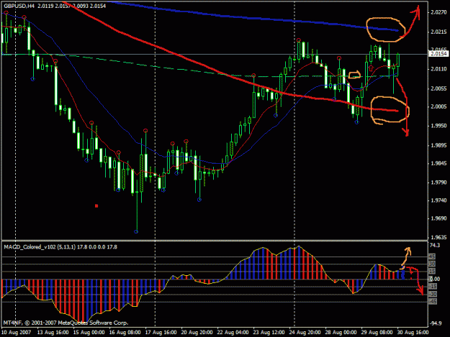Click the 2.0110 price axis label
This screenshot has width=450, height=337.
[438, 69]
